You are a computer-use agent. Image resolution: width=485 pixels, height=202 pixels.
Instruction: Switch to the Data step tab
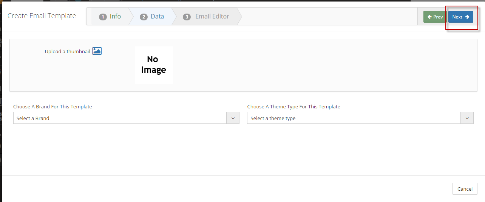pyautogui.click(x=152, y=17)
